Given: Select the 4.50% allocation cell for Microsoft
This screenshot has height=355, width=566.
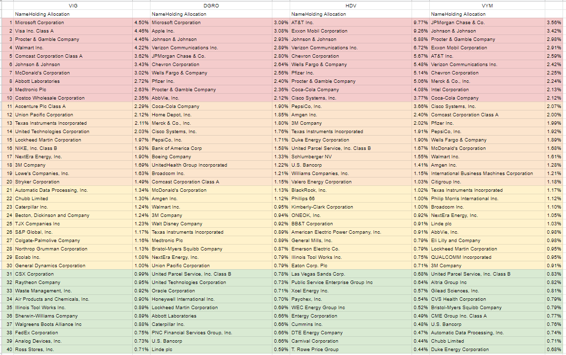Looking at the screenshot, I should [x=141, y=22].
